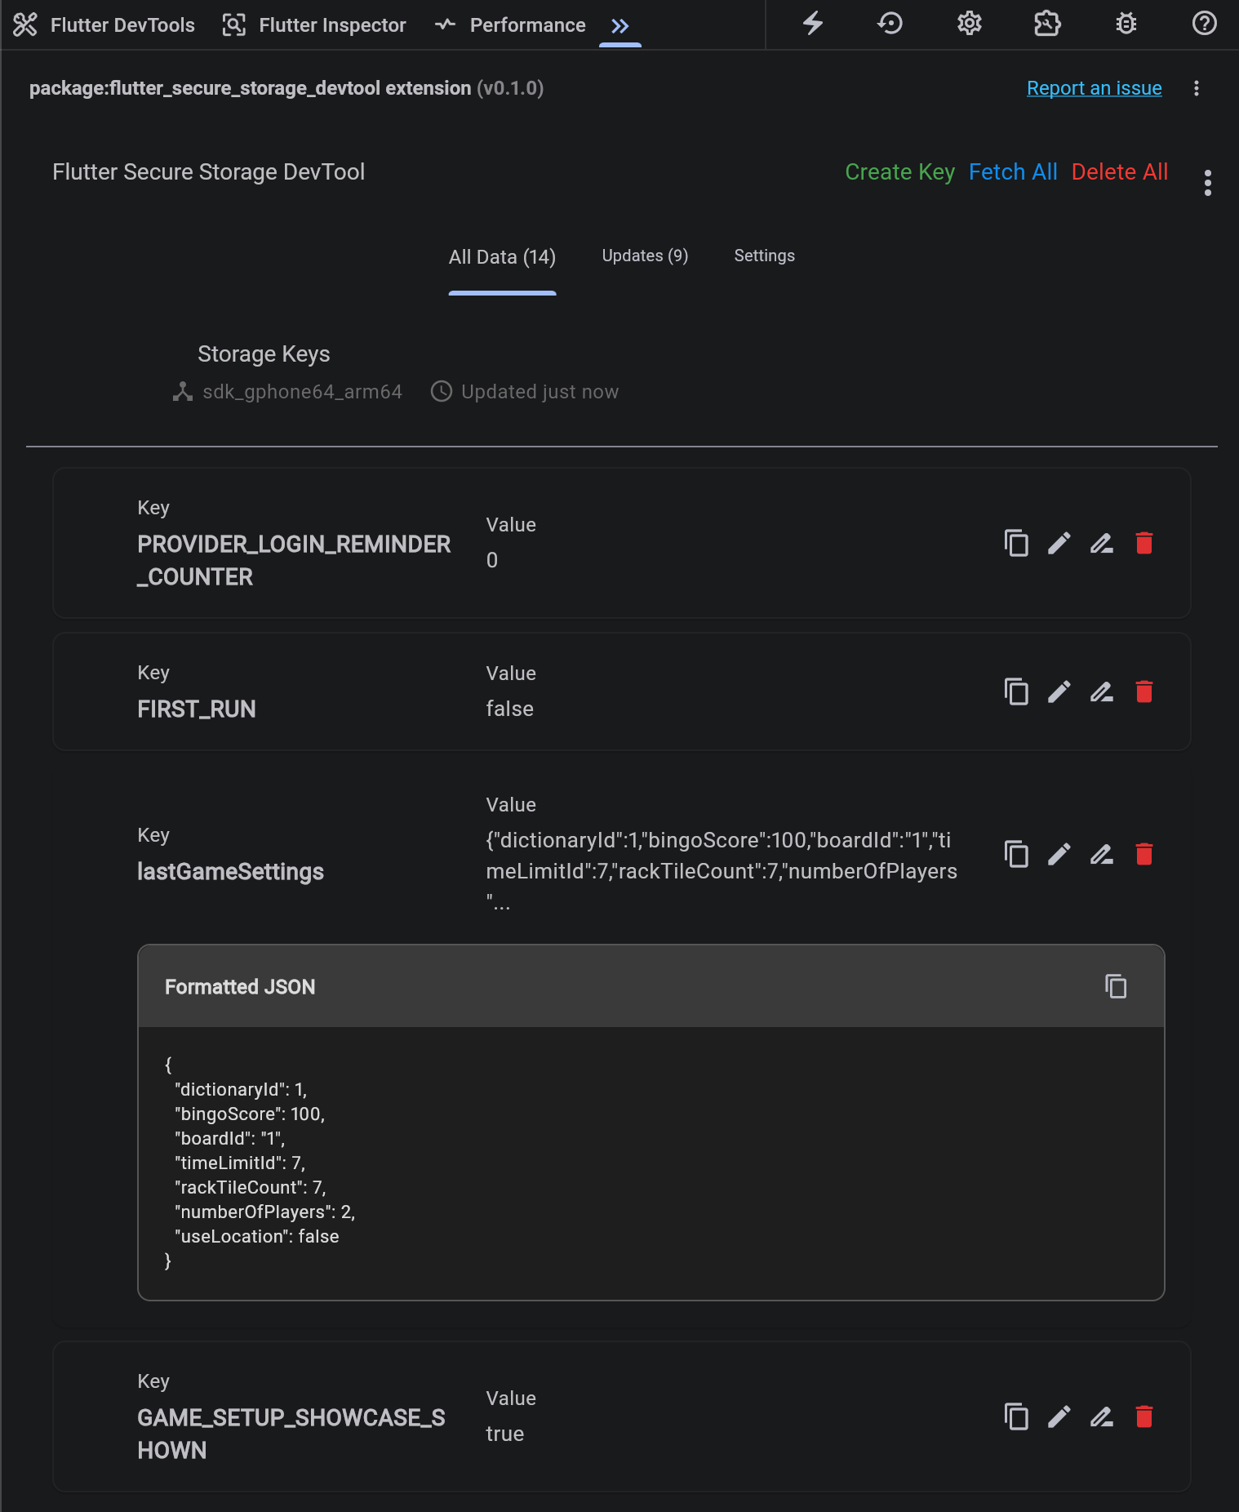Click the Fetch All button
Image resolution: width=1239 pixels, height=1512 pixels.
click(x=1013, y=172)
